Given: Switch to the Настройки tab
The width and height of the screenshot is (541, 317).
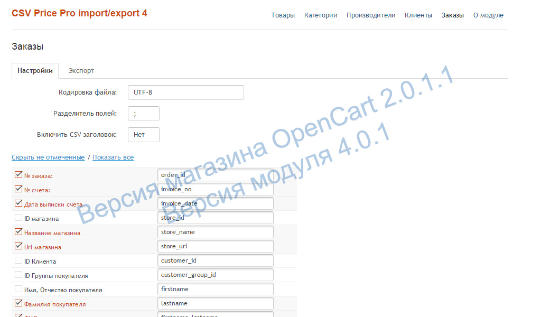Looking at the screenshot, I should coord(35,71).
